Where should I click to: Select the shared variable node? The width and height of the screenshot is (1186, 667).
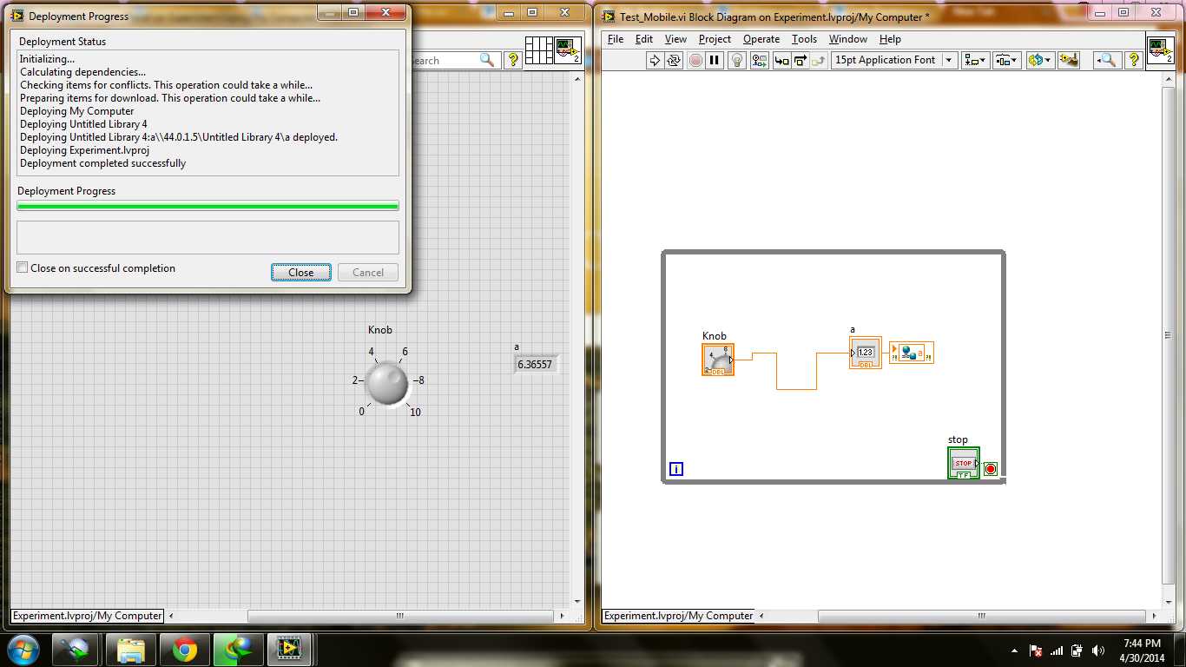coord(912,353)
